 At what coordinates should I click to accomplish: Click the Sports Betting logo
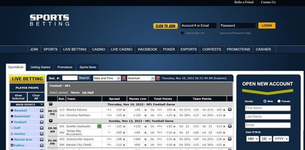click(x=50, y=20)
